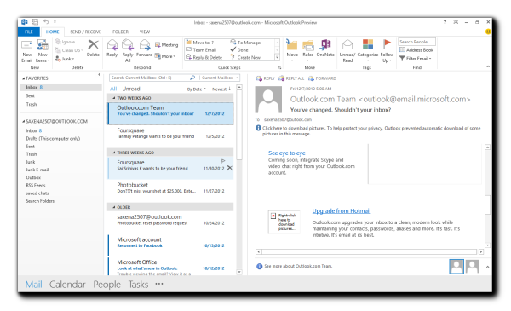Viewport: 511px width, 311px height.
Task: Select the second contact photo in the people pane
Action: point(472,267)
